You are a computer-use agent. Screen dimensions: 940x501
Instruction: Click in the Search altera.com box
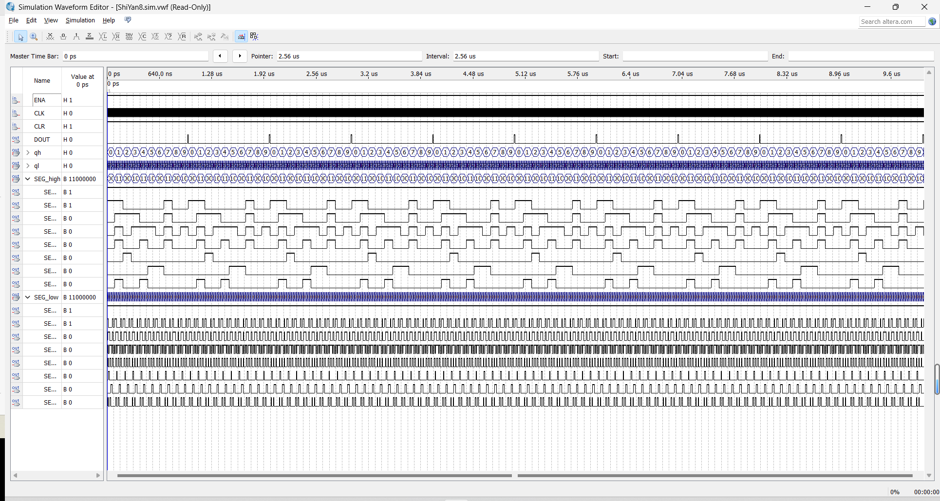pyautogui.click(x=892, y=21)
